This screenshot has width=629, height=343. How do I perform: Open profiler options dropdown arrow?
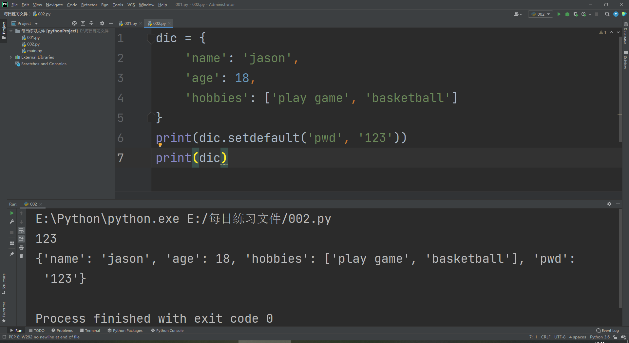click(590, 14)
